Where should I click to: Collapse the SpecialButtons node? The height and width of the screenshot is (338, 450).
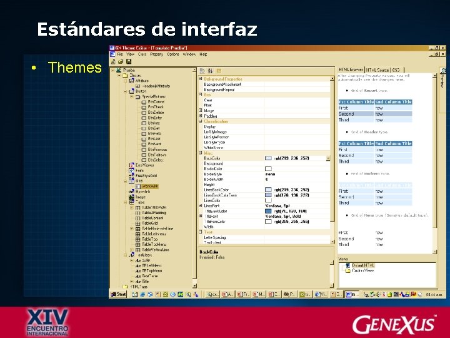[x=131, y=96]
